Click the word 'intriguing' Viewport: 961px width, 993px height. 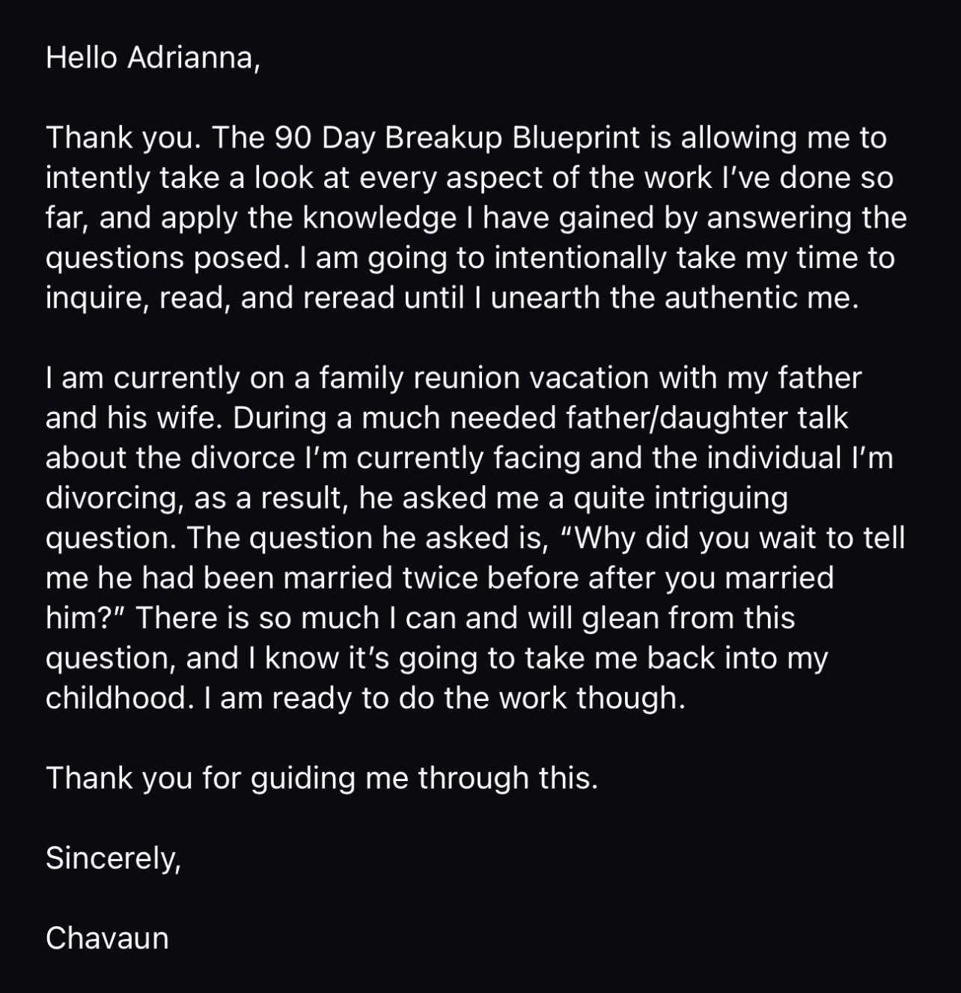tap(721, 498)
